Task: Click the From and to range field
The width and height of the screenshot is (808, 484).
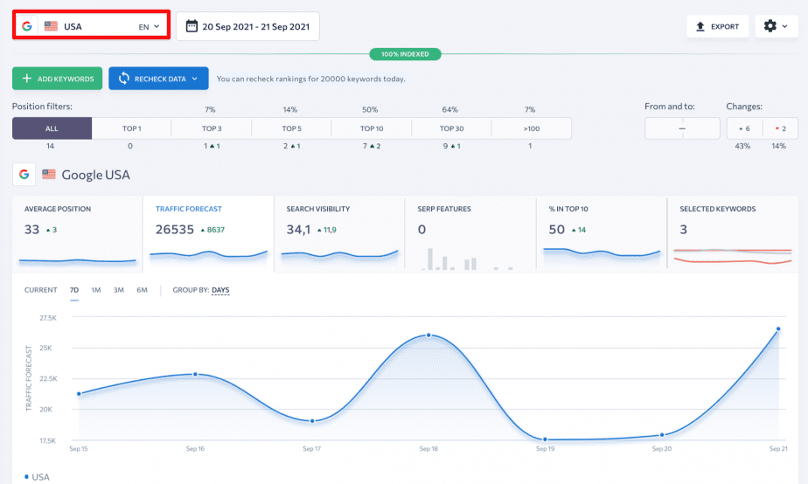Action: click(682, 128)
